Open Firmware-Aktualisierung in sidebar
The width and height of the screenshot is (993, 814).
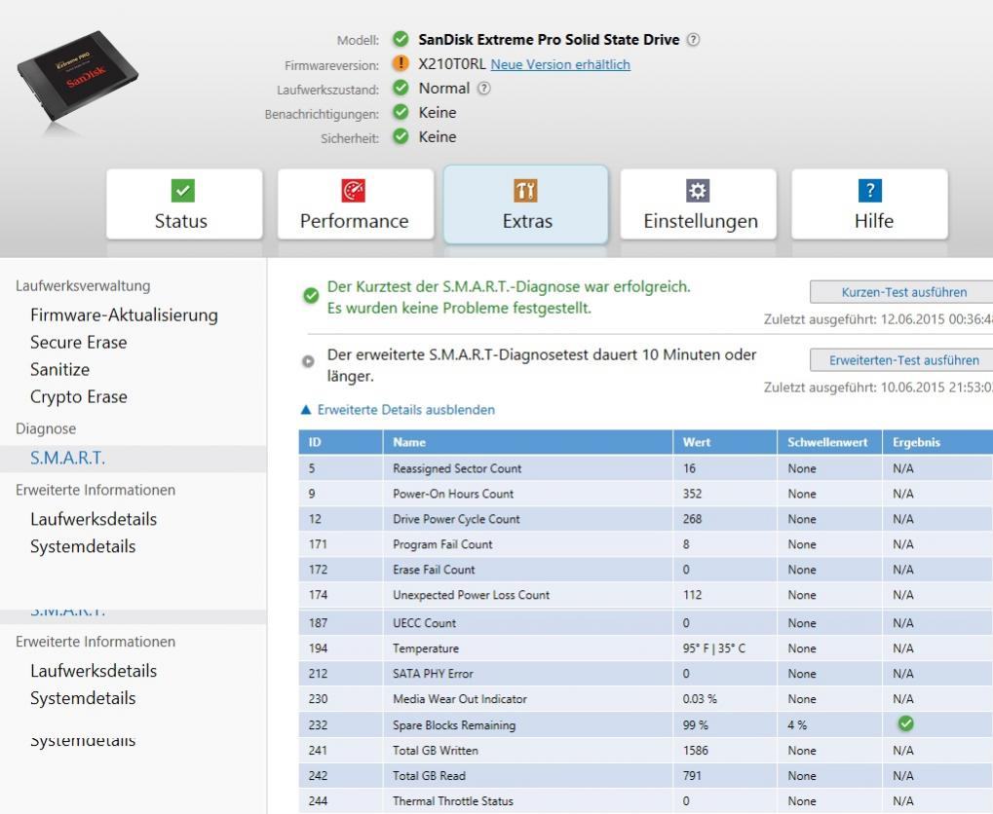pyautogui.click(x=124, y=315)
